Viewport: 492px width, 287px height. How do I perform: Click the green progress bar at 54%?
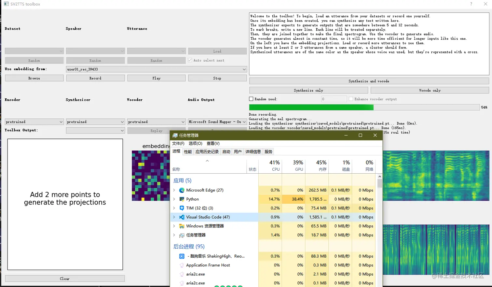coord(364,107)
